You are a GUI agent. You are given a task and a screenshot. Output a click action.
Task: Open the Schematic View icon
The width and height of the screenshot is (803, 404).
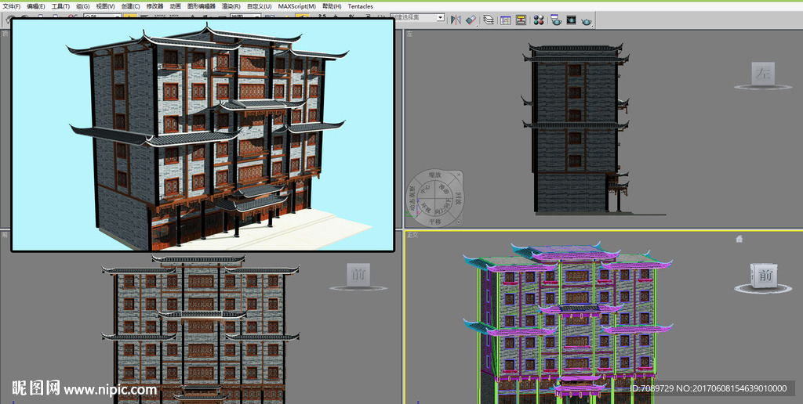click(521, 20)
